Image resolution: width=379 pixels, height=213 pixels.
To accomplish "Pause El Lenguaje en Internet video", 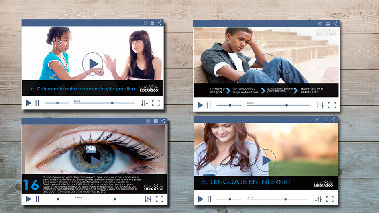I will (x=209, y=199).
